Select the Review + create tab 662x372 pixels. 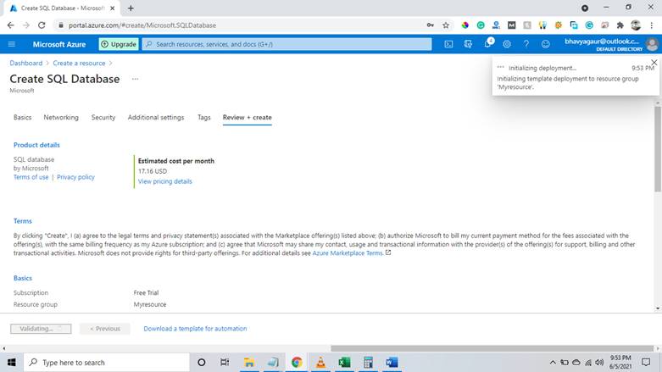(247, 118)
